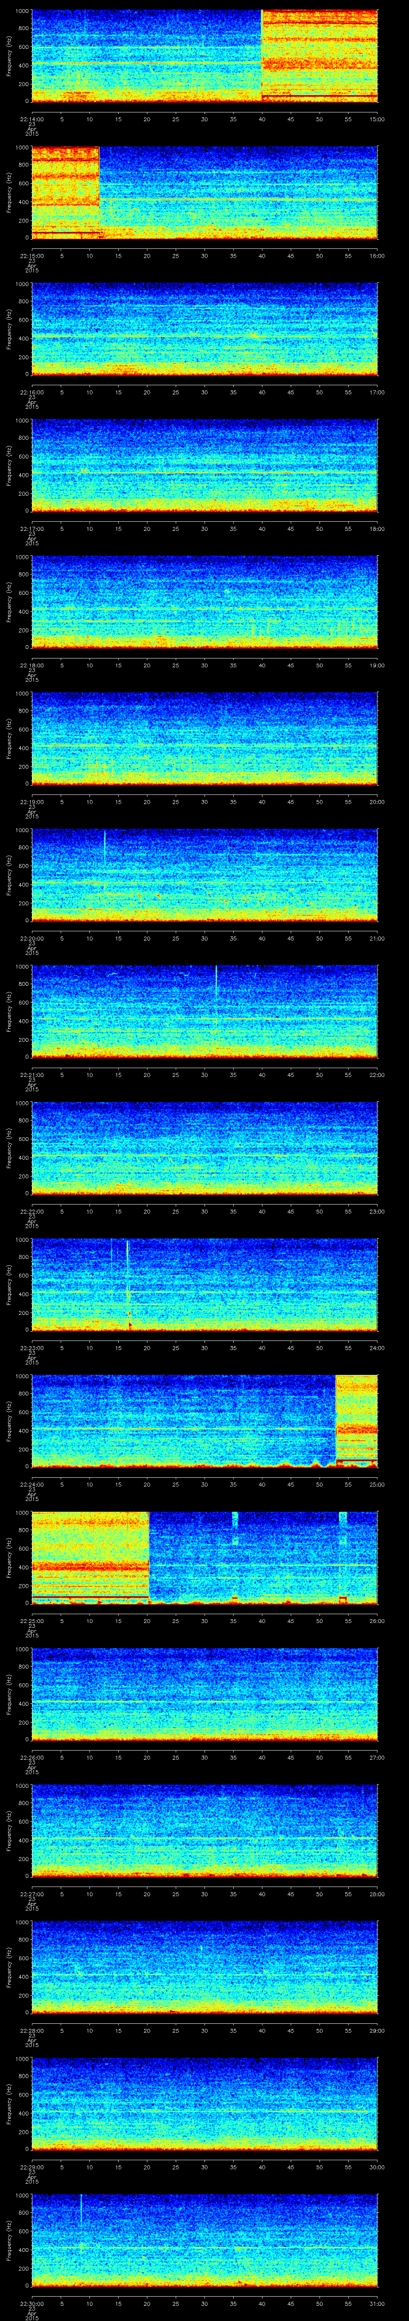This screenshot has width=409, height=2321.
Task: Select the 17:00 end label of the 22:16 panel
Action: click(377, 391)
